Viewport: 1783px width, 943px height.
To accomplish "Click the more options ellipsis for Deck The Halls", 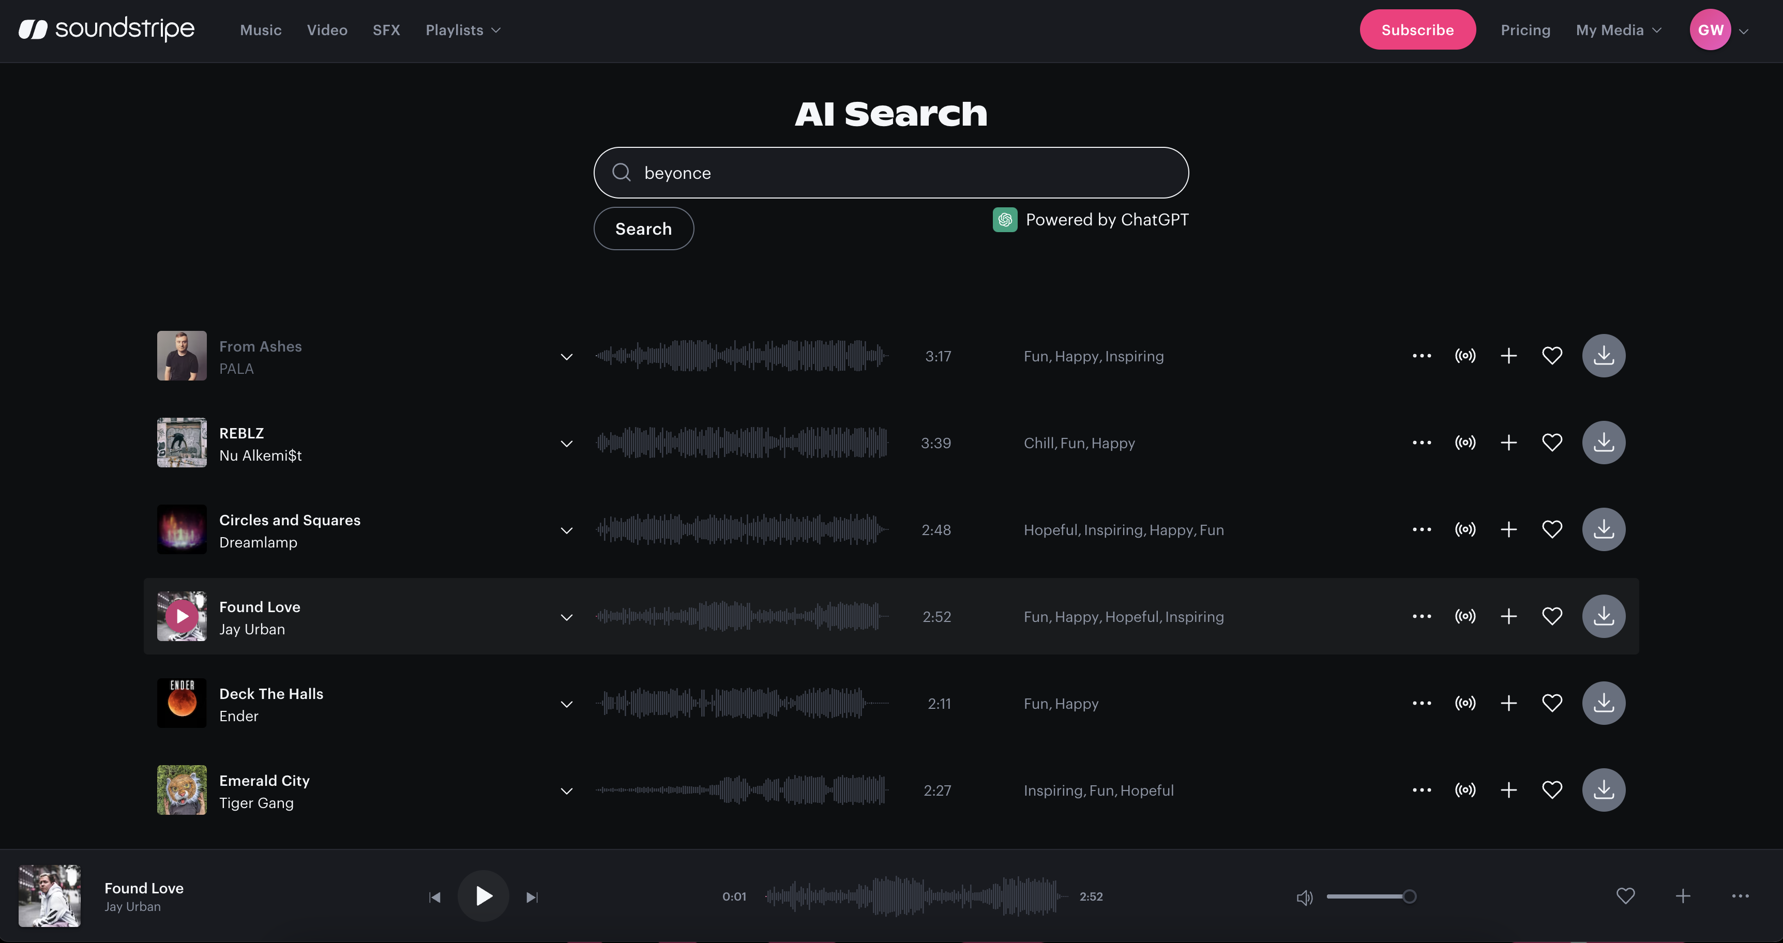I will point(1421,703).
